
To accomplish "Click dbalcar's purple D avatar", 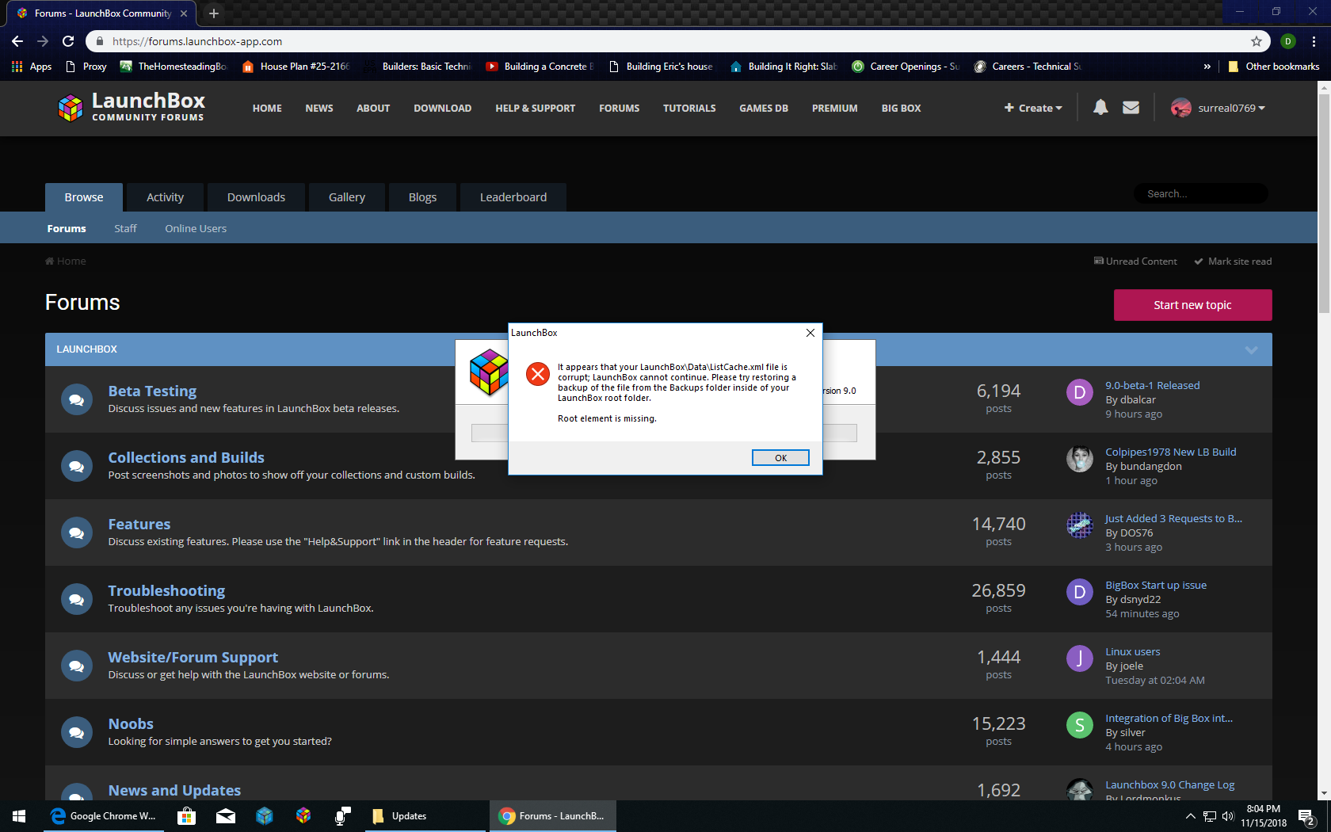I will tap(1079, 392).
